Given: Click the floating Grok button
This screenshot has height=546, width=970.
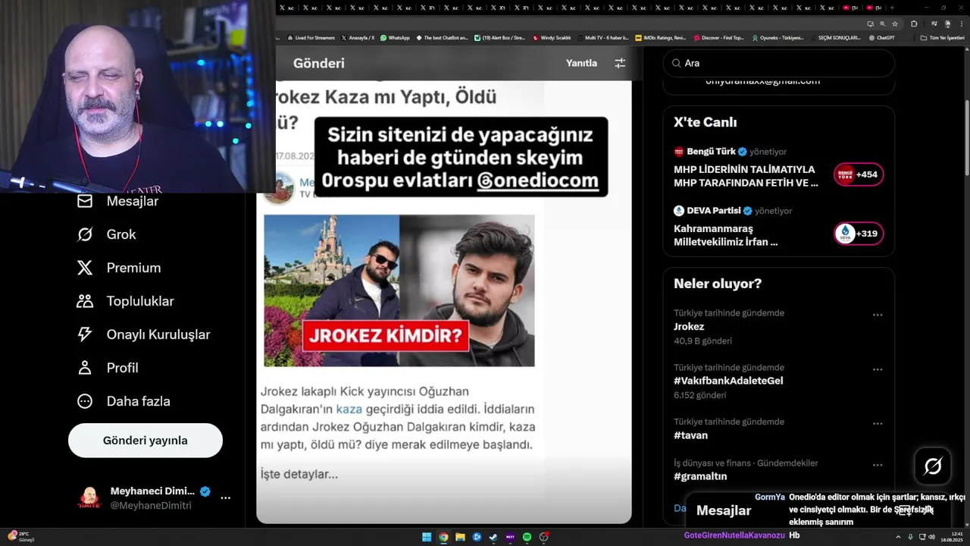Looking at the screenshot, I should click(x=933, y=466).
